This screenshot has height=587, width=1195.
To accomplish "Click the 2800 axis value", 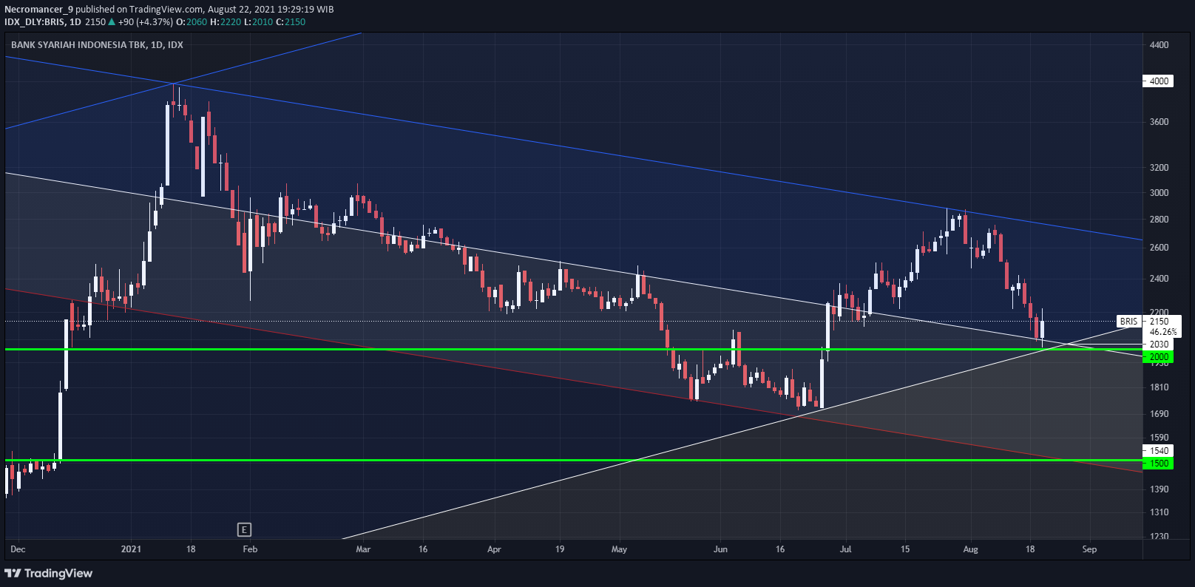I will [1159, 219].
